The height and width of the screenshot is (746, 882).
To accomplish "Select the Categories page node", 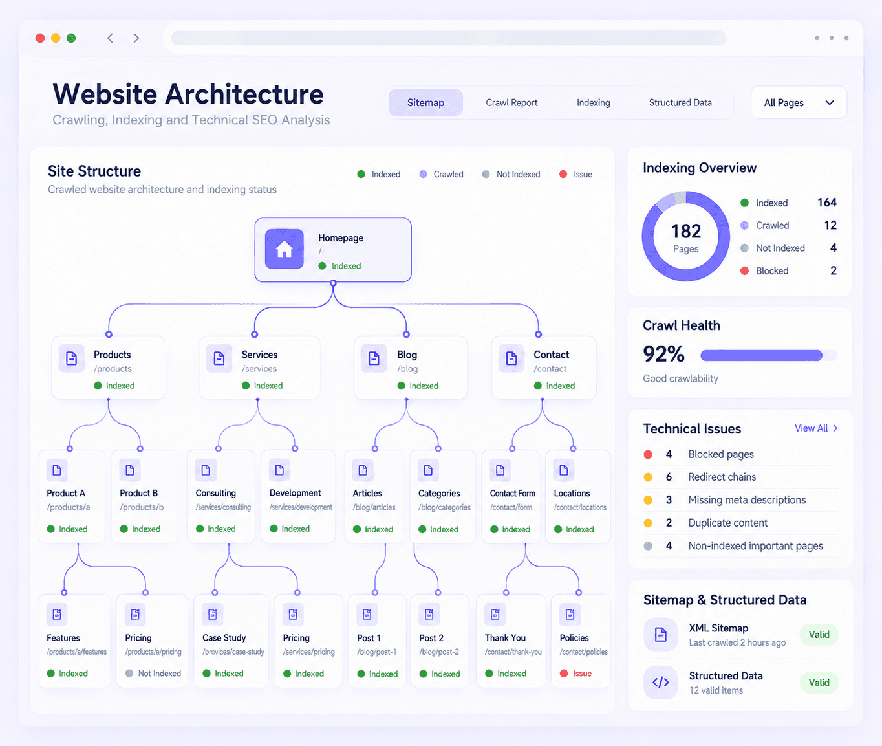I will (444, 496).
